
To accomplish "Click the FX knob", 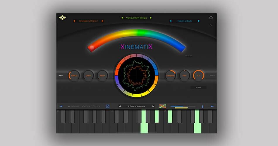I will (x=199, y=76).
